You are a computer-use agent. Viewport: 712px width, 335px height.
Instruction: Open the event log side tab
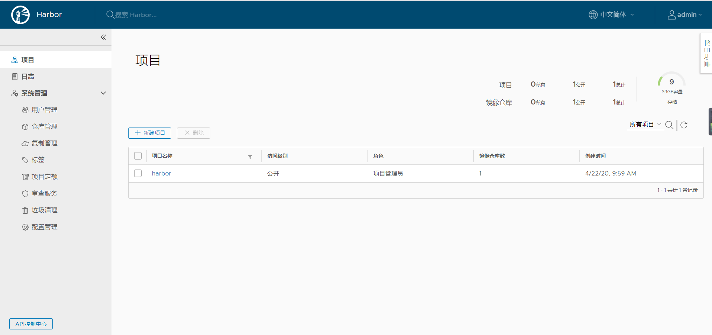pyautogui.click(x=706, y=53)
